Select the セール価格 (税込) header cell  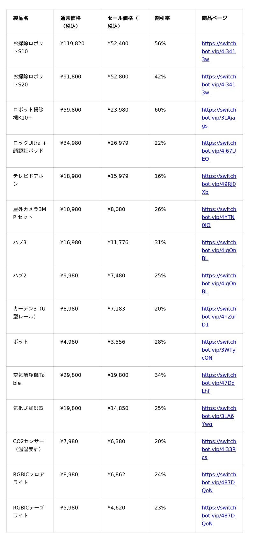123,22
